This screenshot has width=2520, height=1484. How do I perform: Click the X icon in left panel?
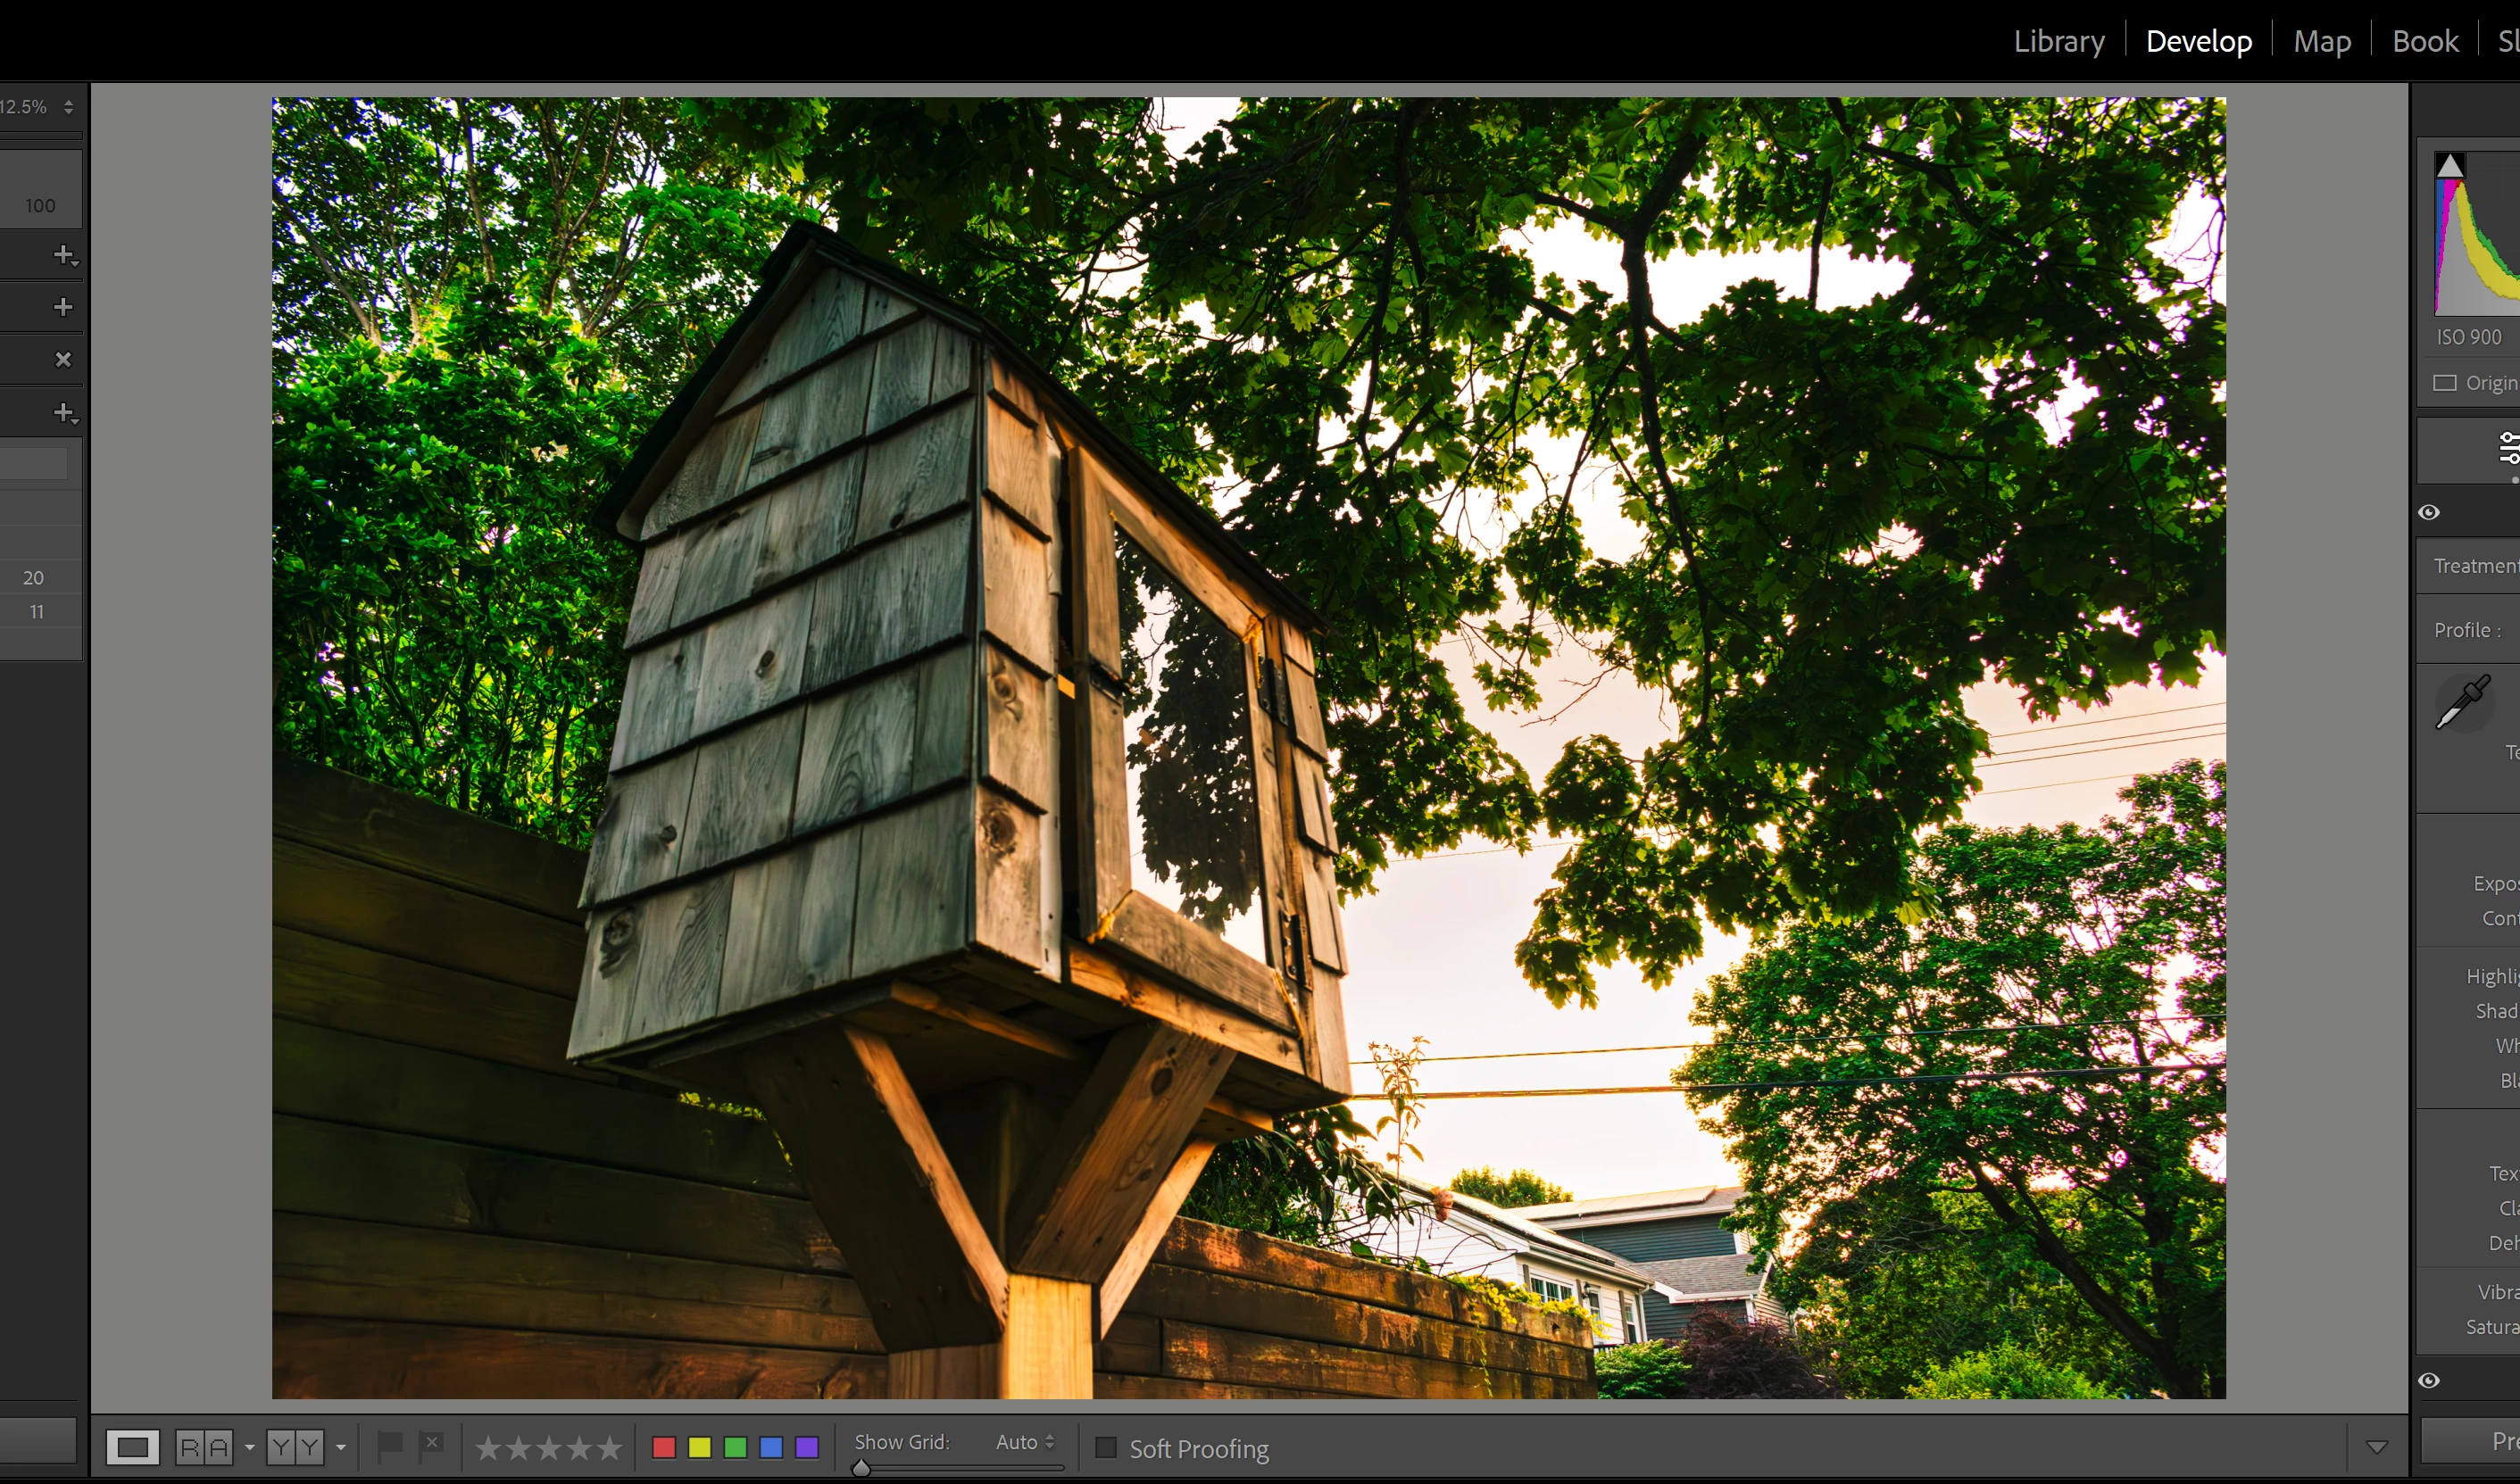(63, 360)
